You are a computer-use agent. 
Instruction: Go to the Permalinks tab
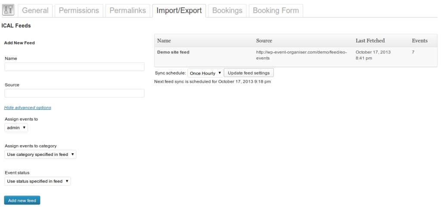point(127,11)
